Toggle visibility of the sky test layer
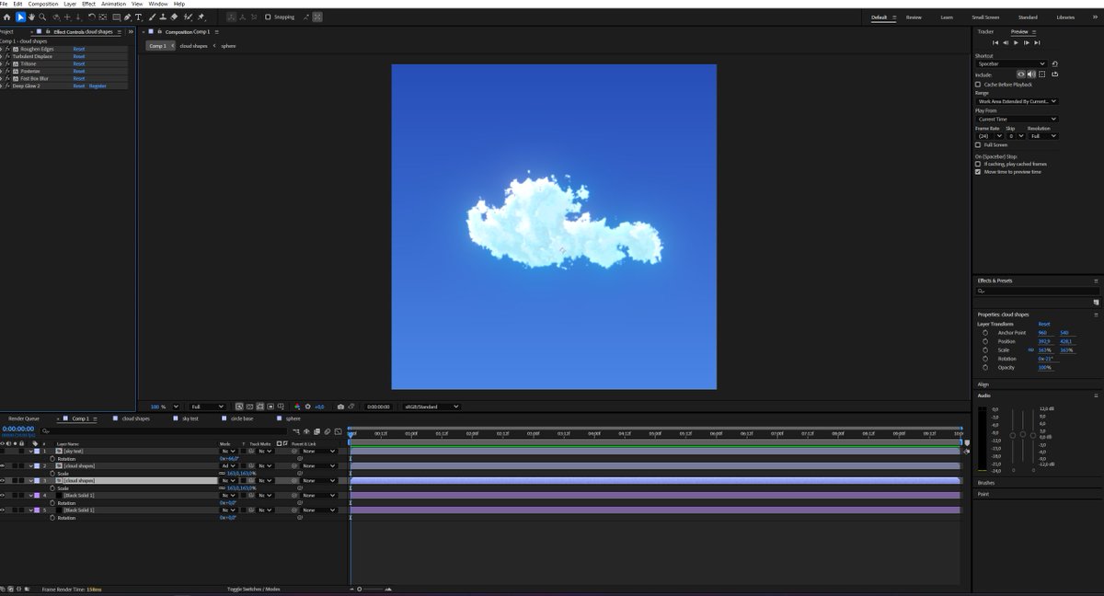Viewport: 1104px width, 596px height. [x=5, y=451]
